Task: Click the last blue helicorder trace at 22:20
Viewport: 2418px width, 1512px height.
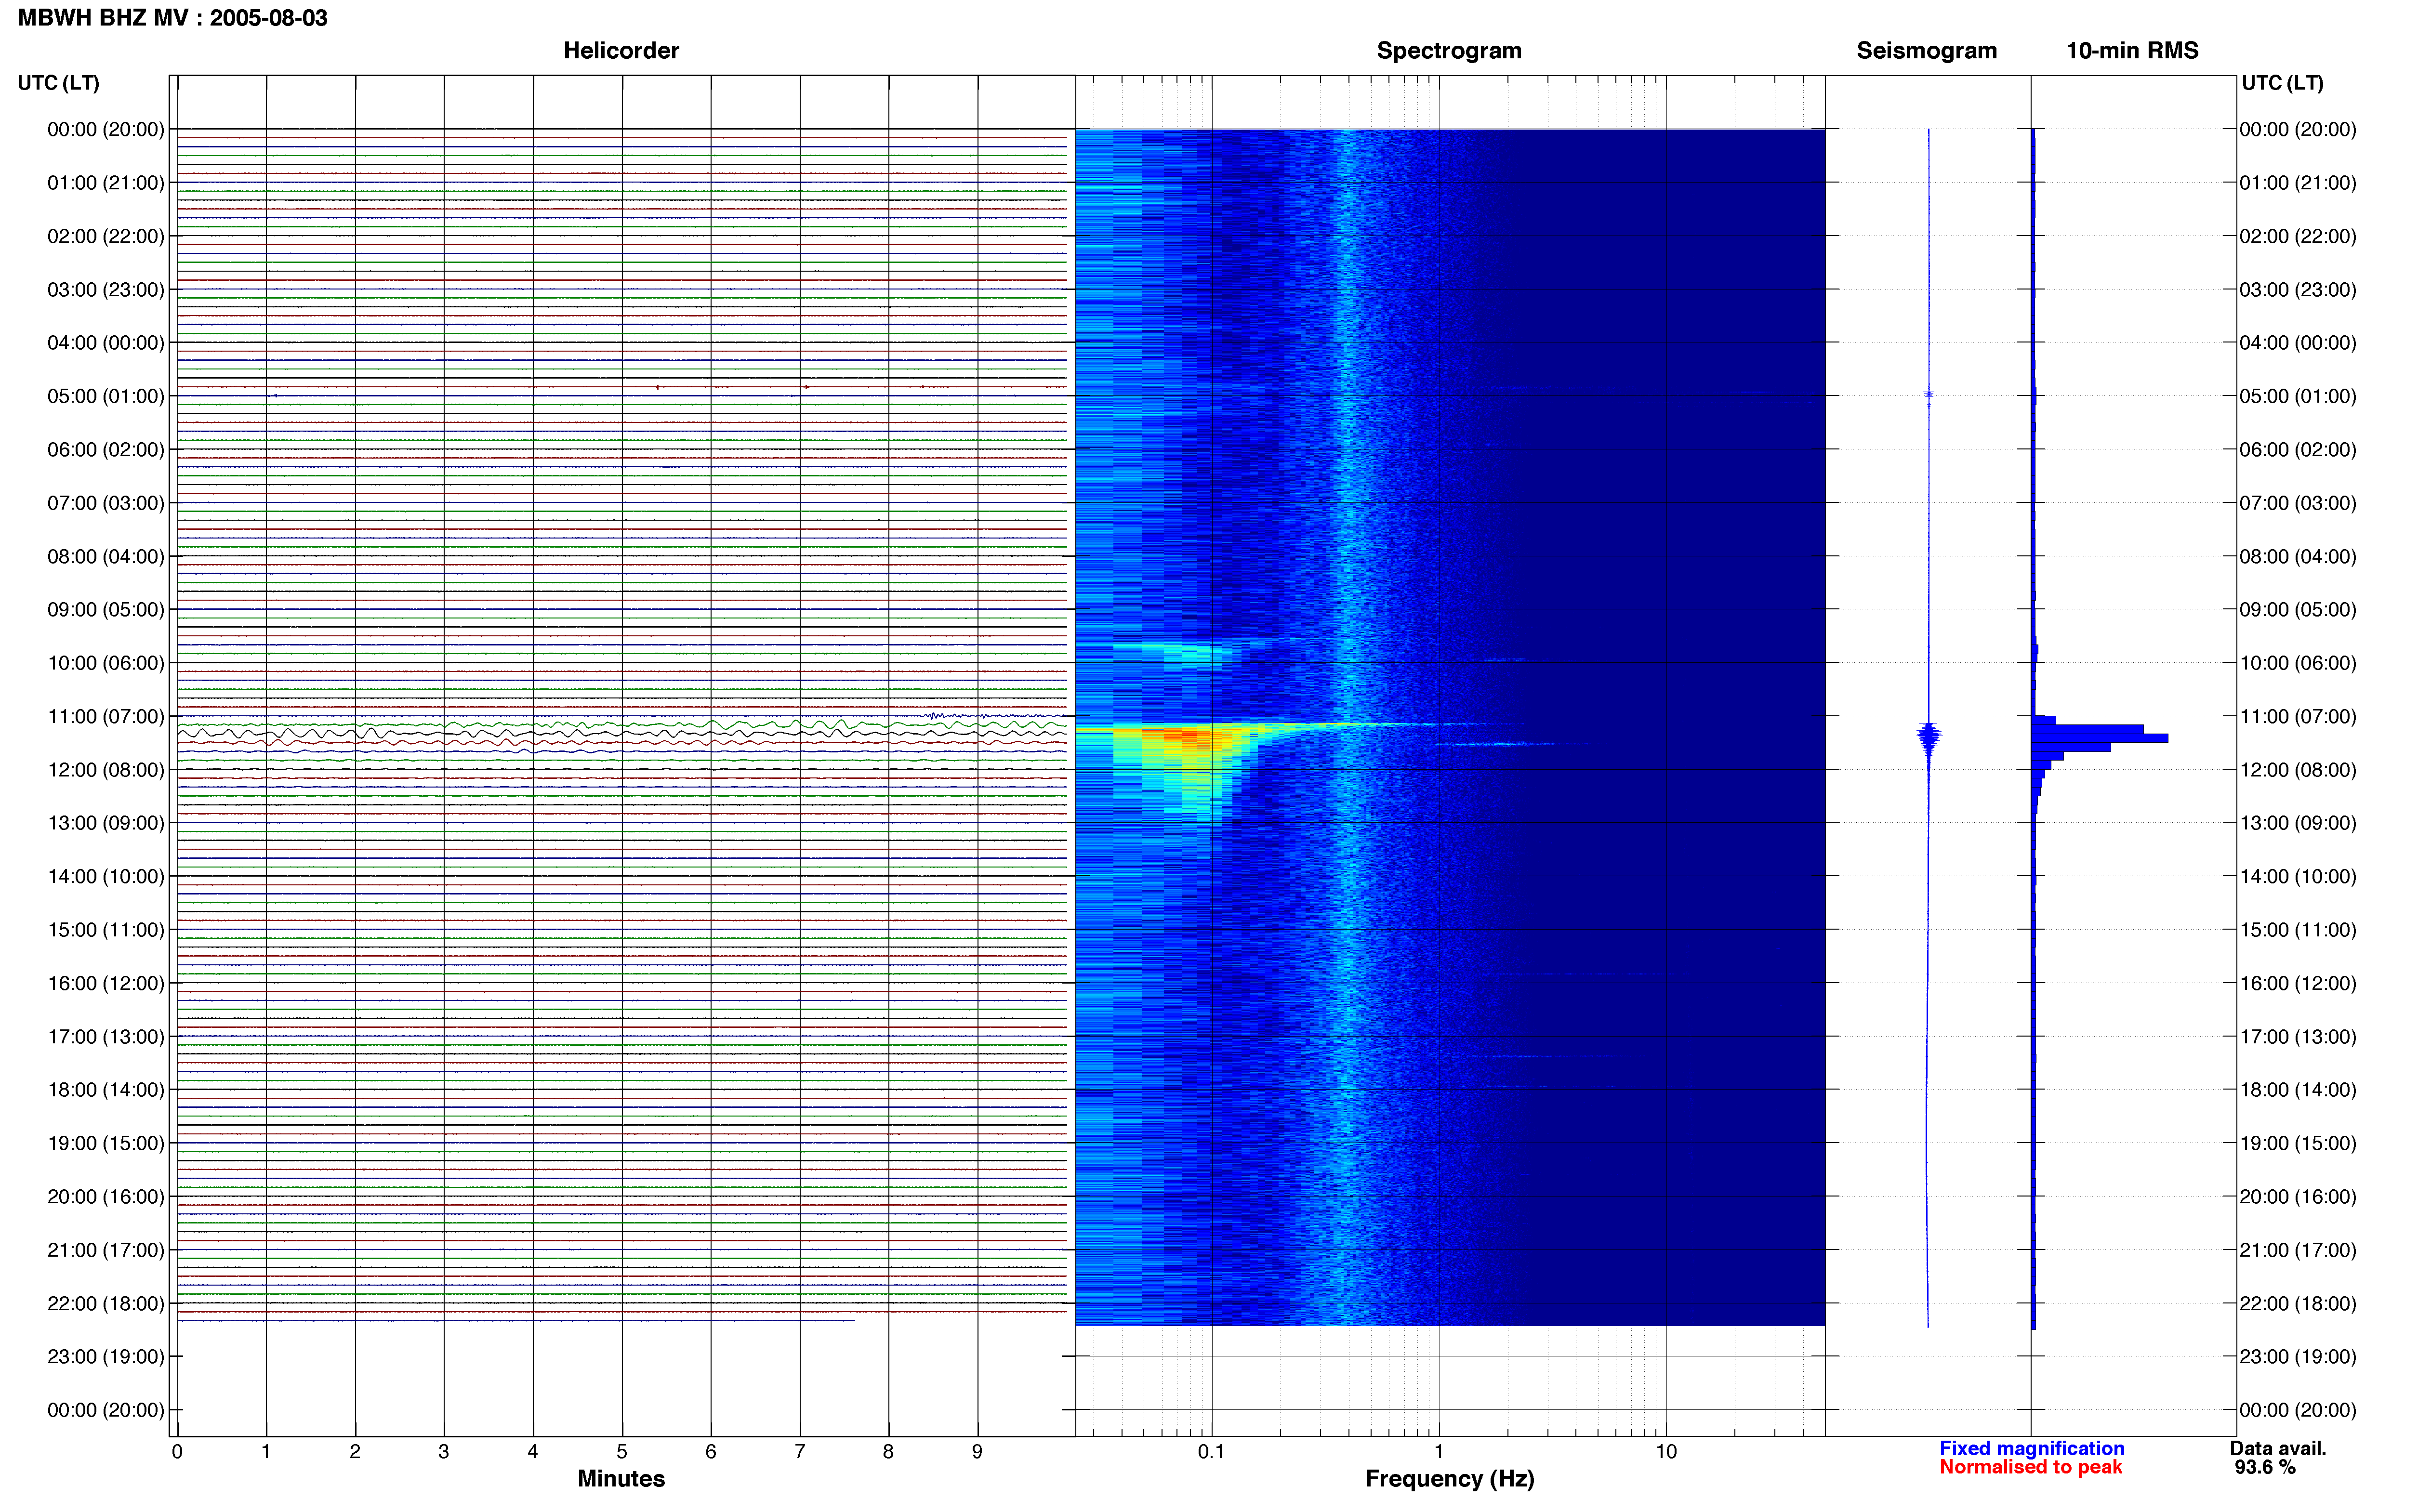Action: (516, 1321)
